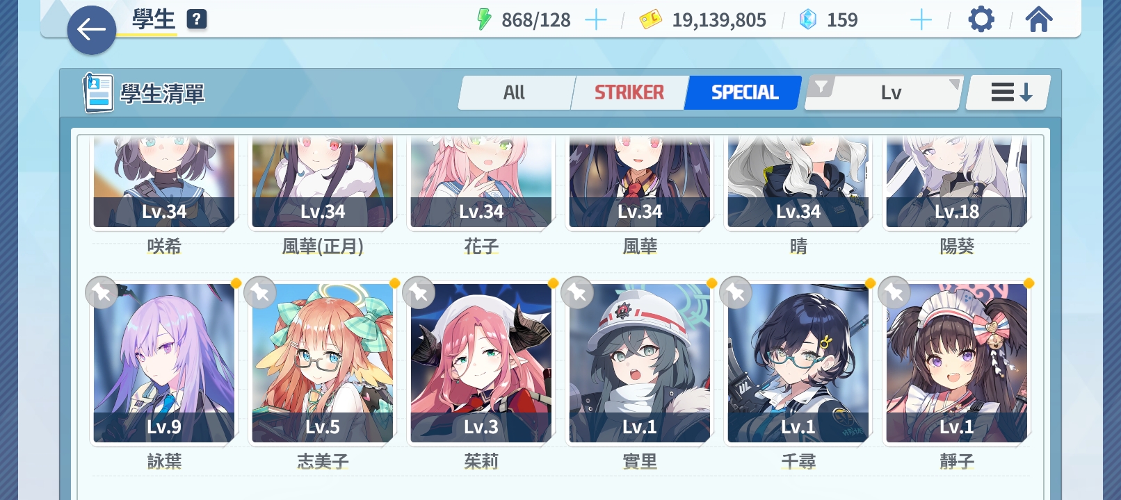The image size is (1121, 500).
Task: Go back with the arrow button
Action: [x=91, y=30]
